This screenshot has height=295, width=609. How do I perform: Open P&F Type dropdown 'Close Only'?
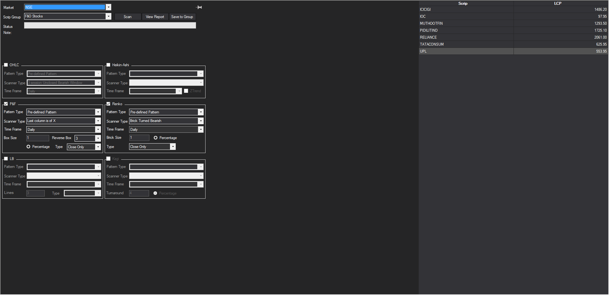pos(84,147)
